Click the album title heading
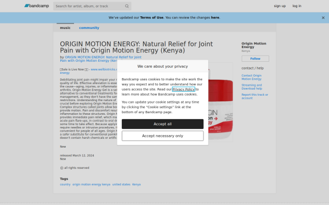329x205 pixels. pyautogui.click(x=137, y=47)
